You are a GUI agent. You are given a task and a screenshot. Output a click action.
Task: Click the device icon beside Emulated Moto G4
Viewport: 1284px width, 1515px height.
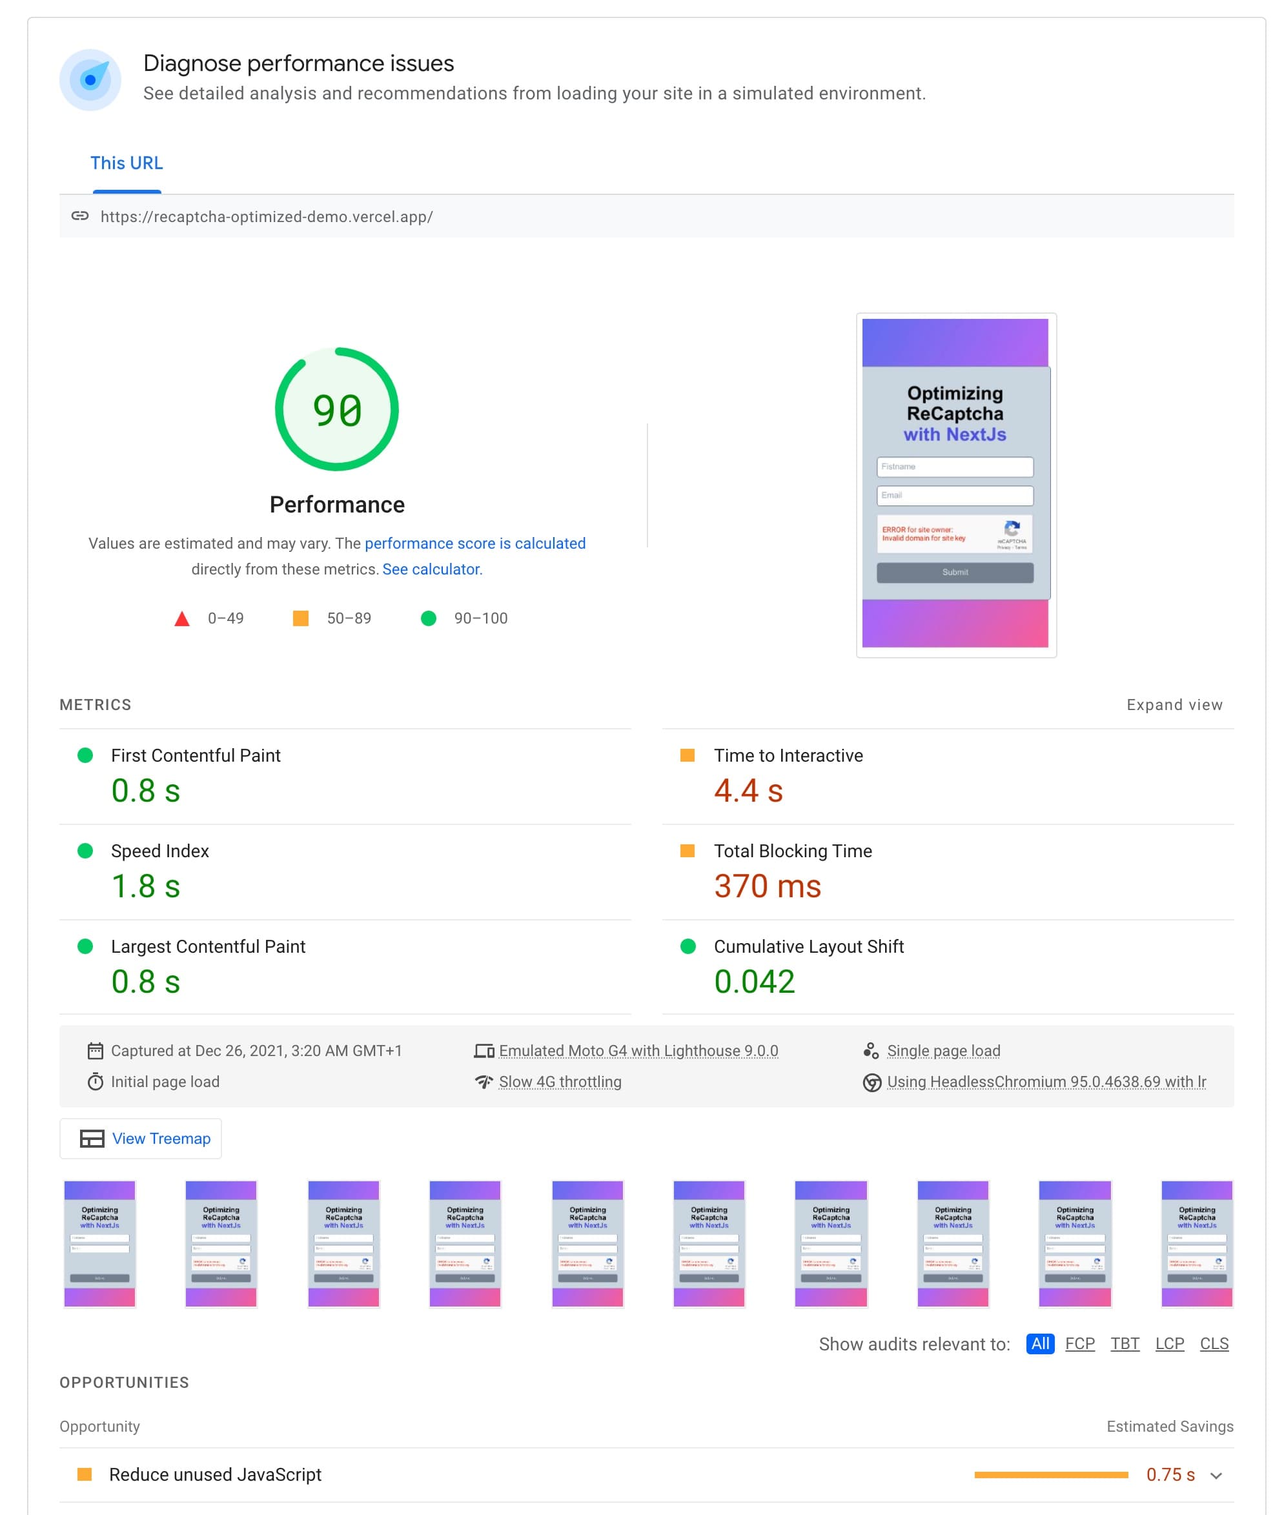[484, 1051]
